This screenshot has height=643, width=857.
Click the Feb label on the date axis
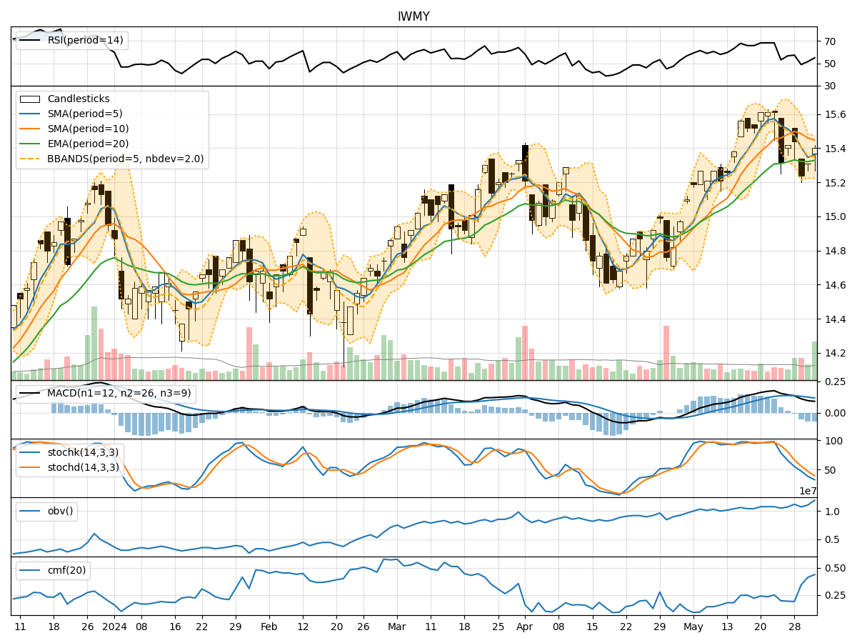pyautogui.click(x=269, y=627)
